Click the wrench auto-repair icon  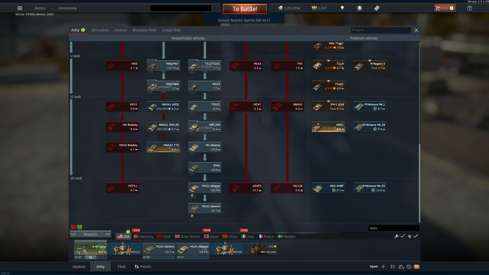[x=396, y=236]
